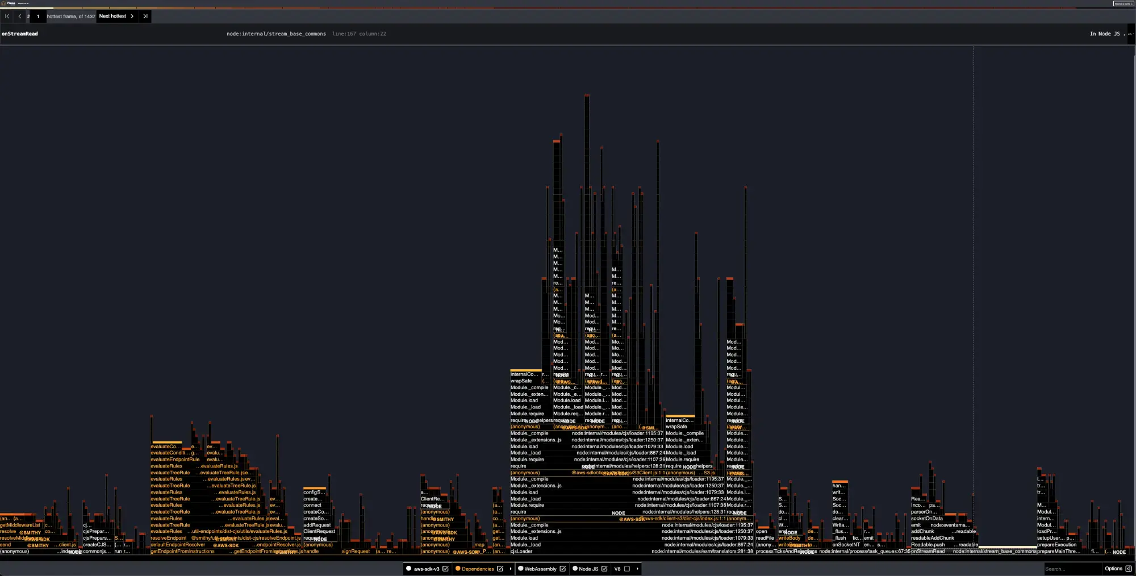Open the Options menu
Screen dimensions: 1136x576
coord(1113,569)
